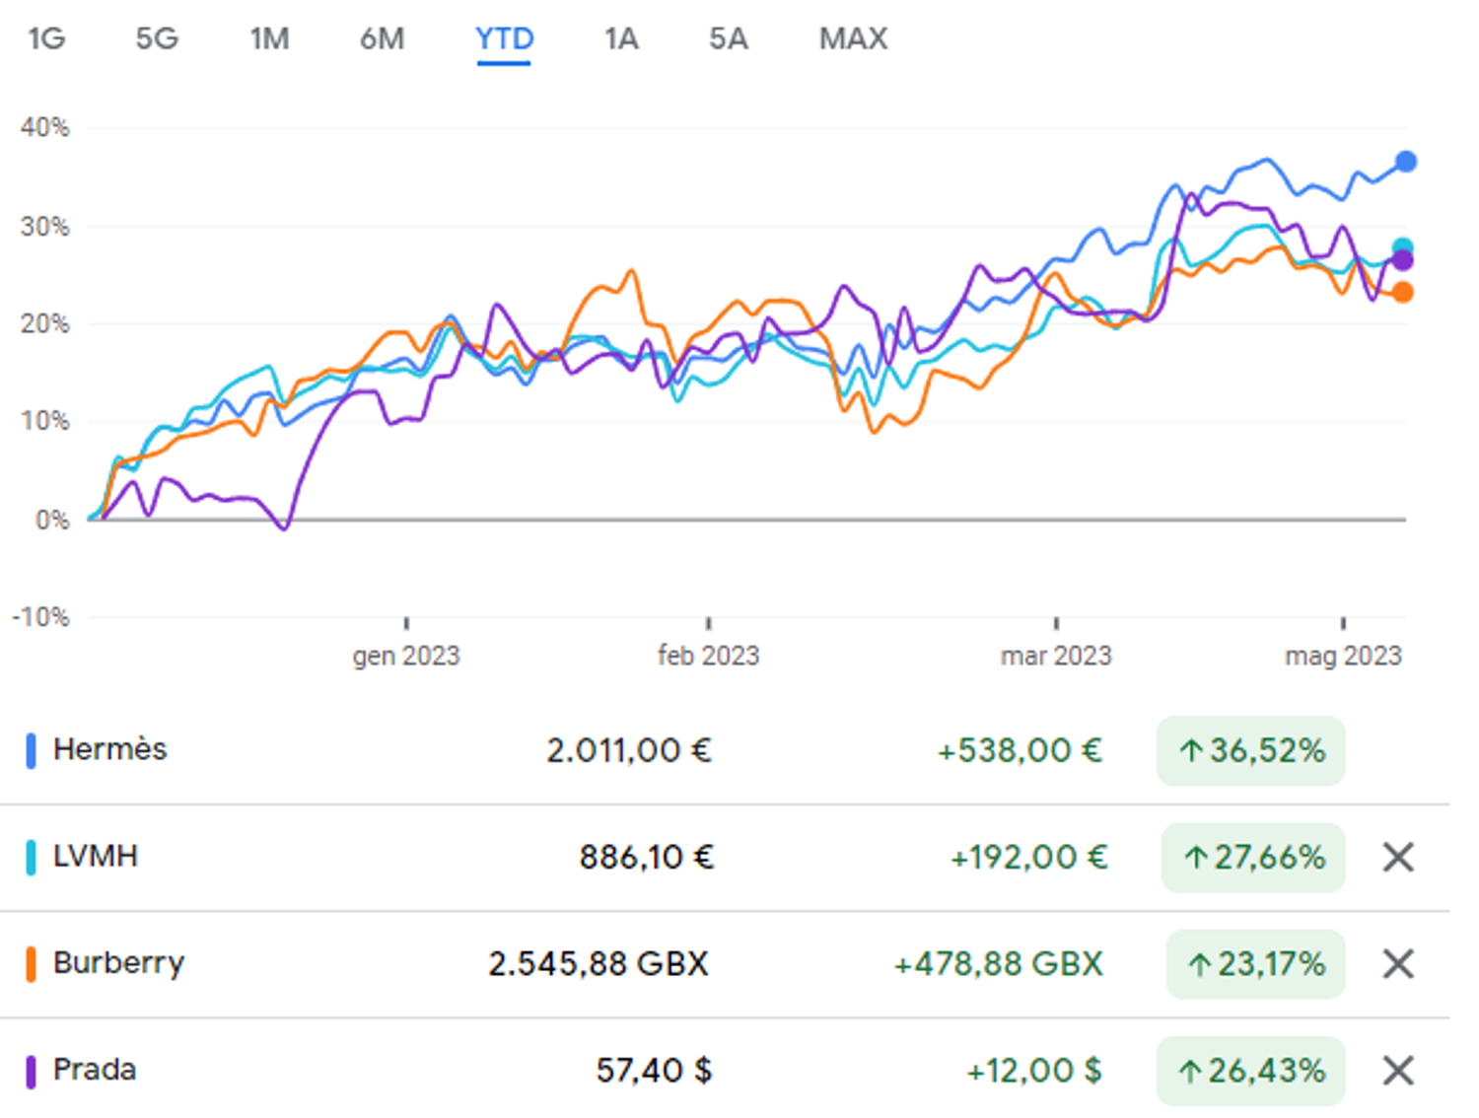Open the Hermès stock row
1479x1118 pixels.
tap(110, 749)
